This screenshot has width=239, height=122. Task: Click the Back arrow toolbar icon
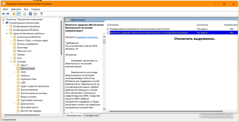tap(3, 14)
